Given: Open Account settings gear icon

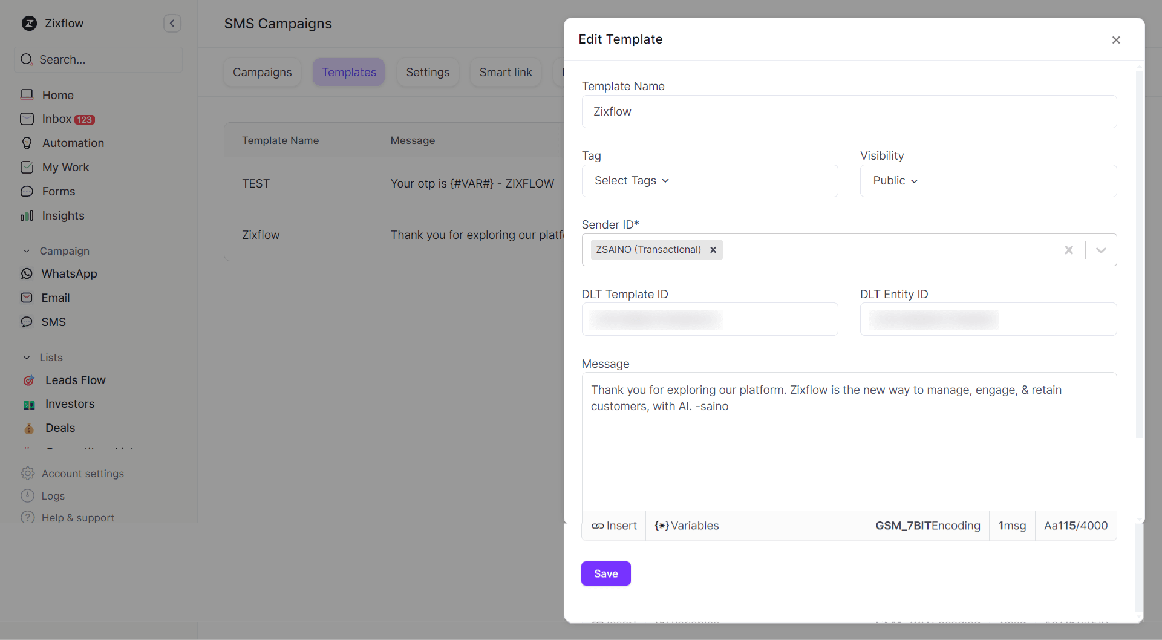Looking at the screenshot, I should 28,474.
